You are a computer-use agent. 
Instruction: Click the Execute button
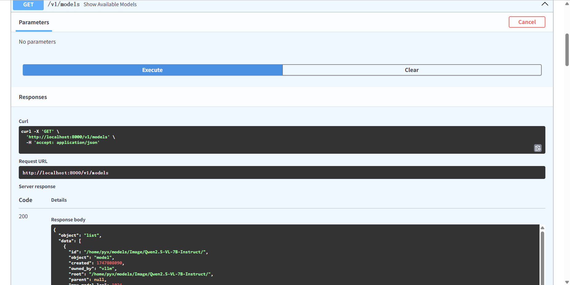click(x=152, y=70)
